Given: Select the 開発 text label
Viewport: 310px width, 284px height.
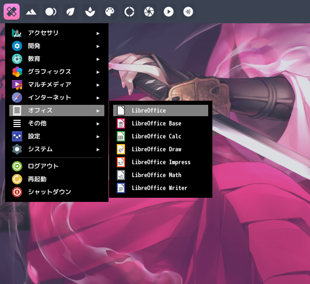Looking at the screenshot, I should (x=34, y=46).
